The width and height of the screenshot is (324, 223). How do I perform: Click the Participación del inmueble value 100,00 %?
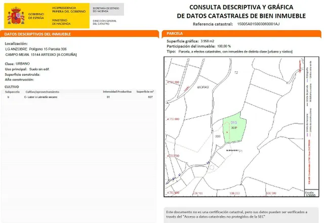(224, 46)
